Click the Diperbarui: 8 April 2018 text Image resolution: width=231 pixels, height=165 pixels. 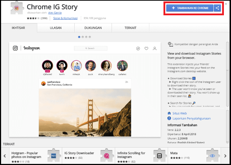182,134
